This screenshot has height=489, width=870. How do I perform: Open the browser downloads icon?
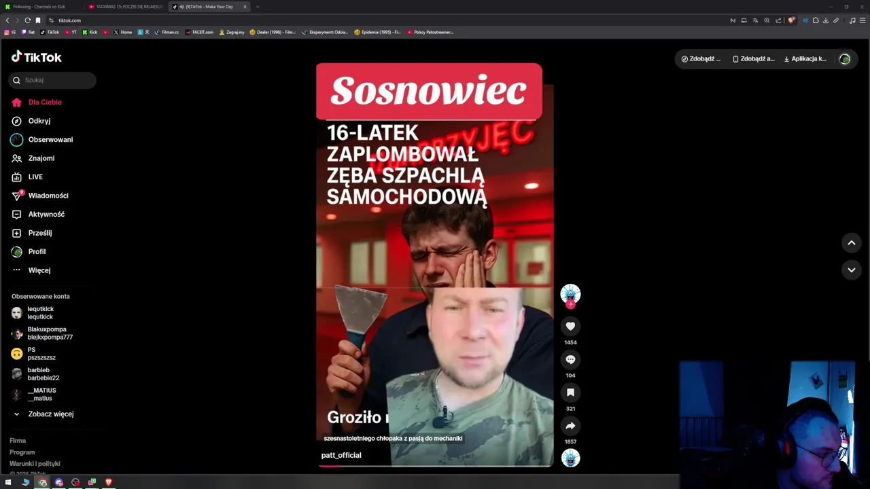pos(826,20)
